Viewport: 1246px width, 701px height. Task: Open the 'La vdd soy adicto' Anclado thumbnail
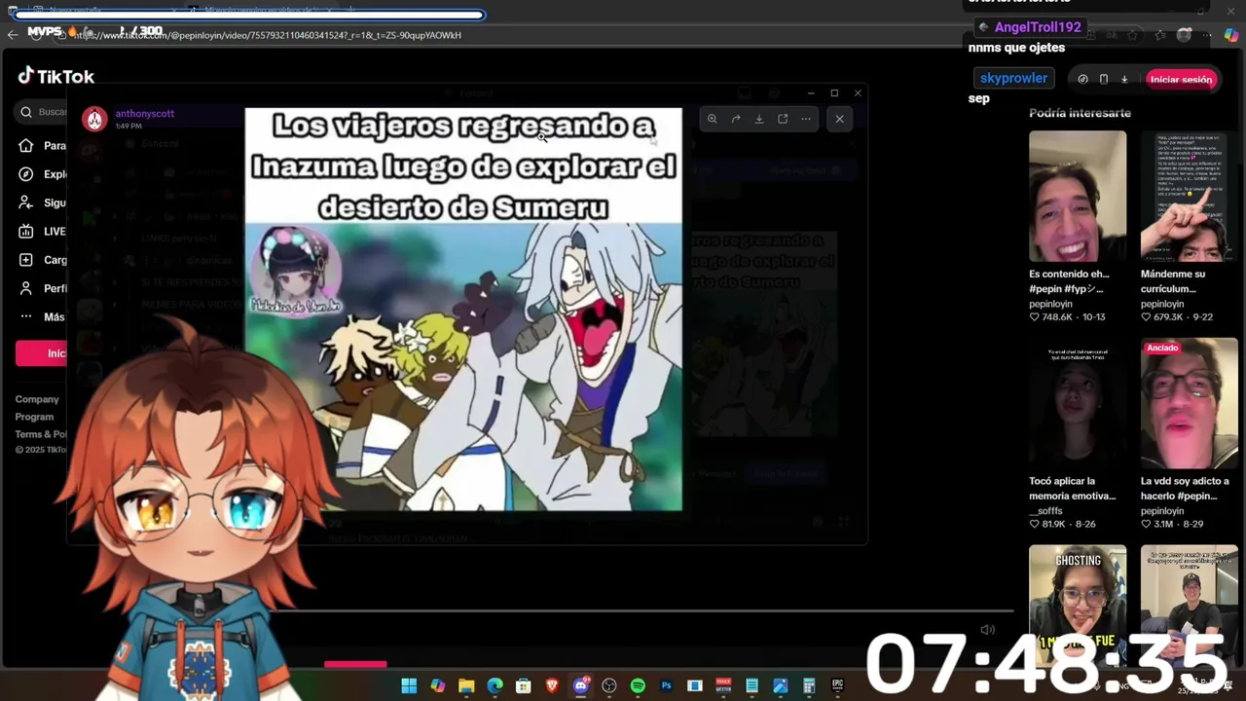tap(1190, 403)
